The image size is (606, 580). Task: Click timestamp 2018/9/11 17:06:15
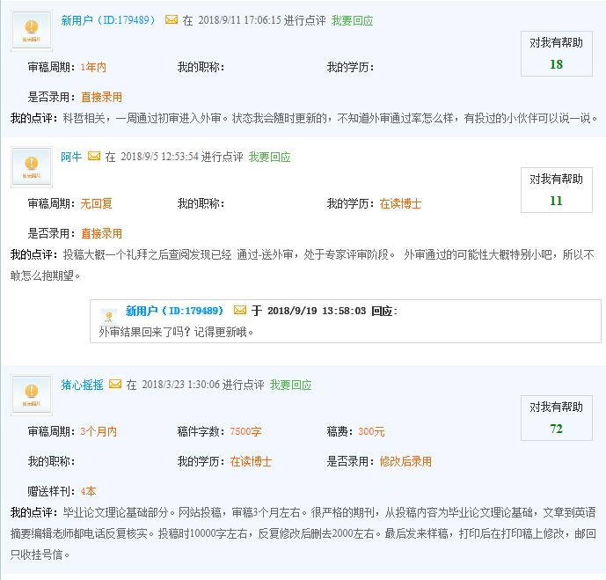pyautogui.click(x=239, y=20)
